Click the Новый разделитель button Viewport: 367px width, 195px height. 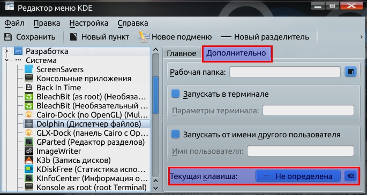click(265, 37)
